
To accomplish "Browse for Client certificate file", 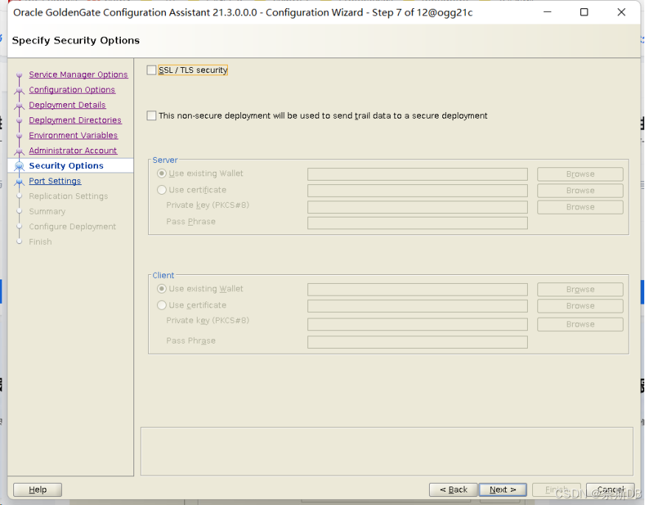I will click(x=580, y=306).
